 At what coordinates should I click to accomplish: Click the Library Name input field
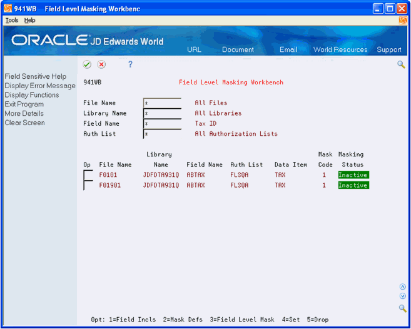click(x=162, y=113)
